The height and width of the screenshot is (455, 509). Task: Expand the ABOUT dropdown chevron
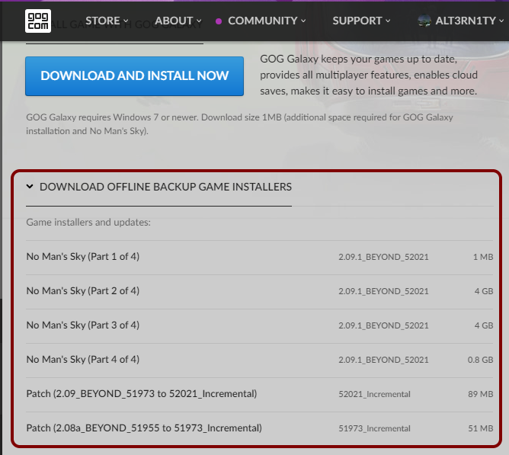click(199, 21)
